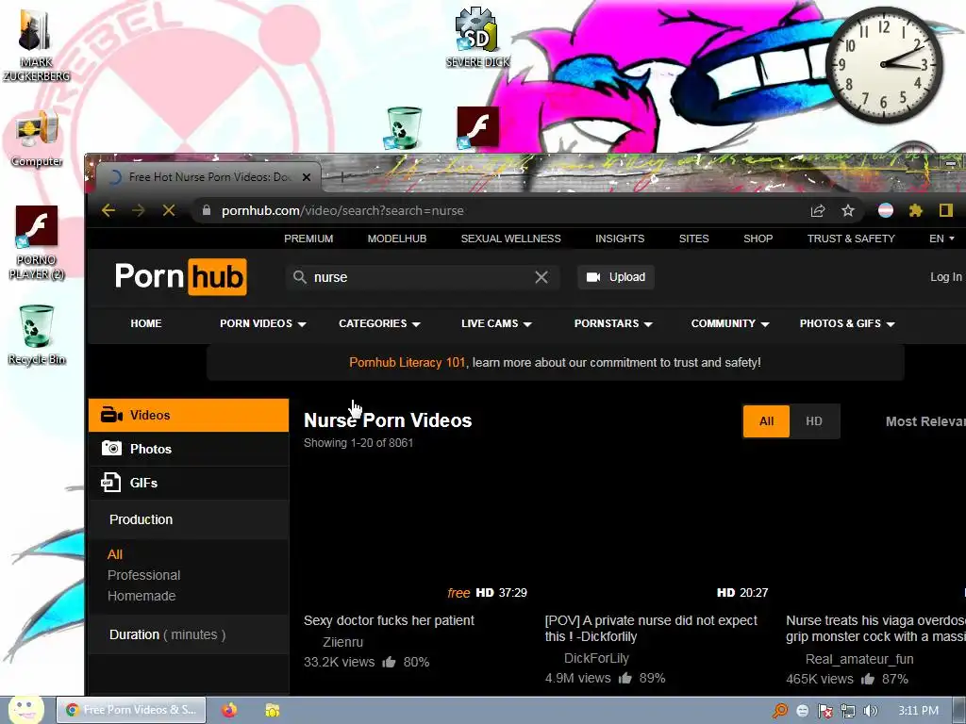
Task: Go to HOME in the main nav
Action: [146, 323]
